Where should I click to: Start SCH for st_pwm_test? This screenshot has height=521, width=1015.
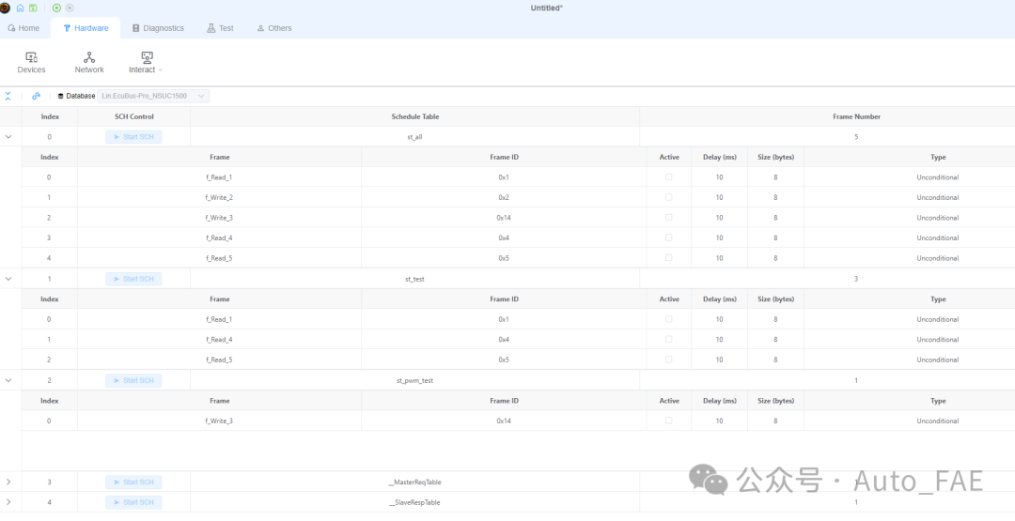[x=133, y=381]
